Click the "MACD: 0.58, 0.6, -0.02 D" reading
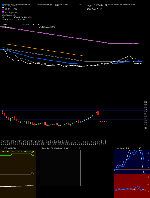The image size is (150, 198). 13,20
